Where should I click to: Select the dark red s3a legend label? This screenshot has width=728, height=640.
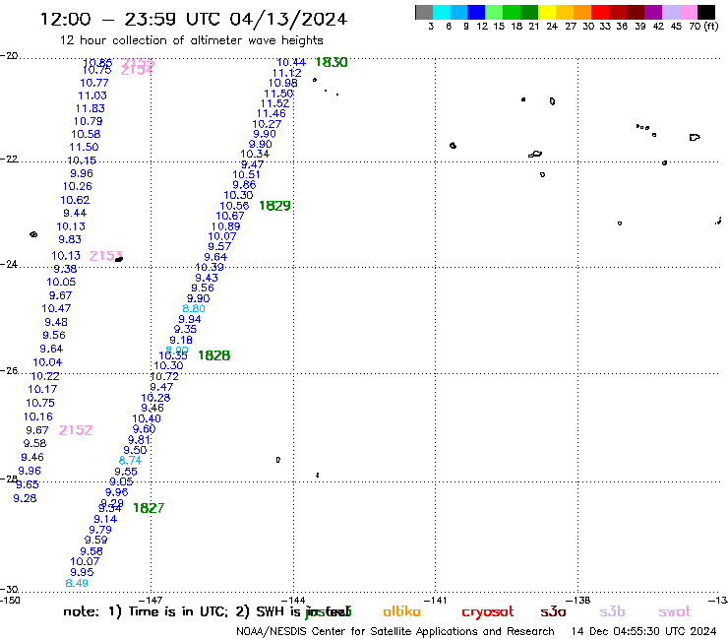tap(554, 611)
